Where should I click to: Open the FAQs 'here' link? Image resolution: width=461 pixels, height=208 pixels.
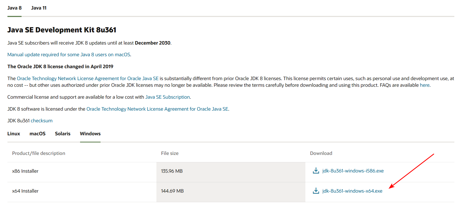click(x=425, y=85)
